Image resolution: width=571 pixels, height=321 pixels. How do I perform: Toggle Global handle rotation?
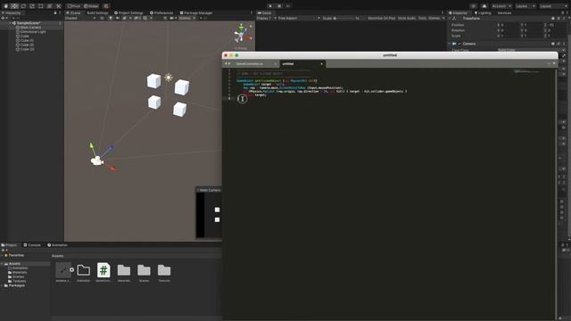[x=91, y=6]
